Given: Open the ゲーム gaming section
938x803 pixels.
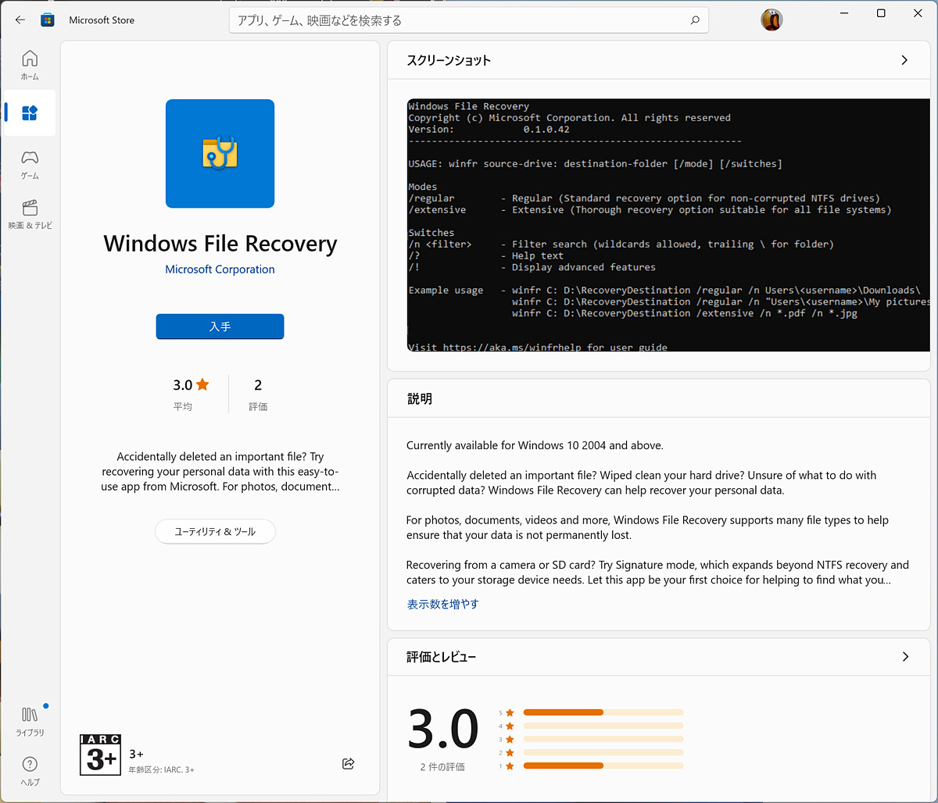Looking at the screenshot, I should point(30,165).
